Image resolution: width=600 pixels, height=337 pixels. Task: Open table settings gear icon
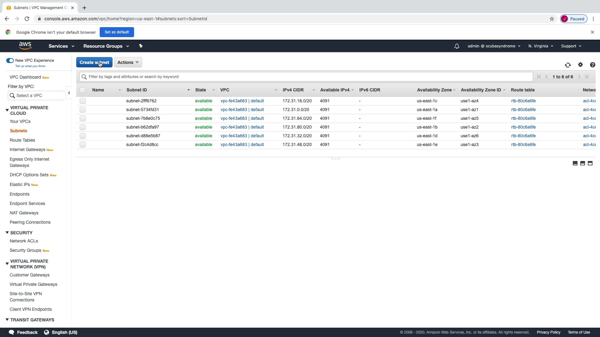580,65
